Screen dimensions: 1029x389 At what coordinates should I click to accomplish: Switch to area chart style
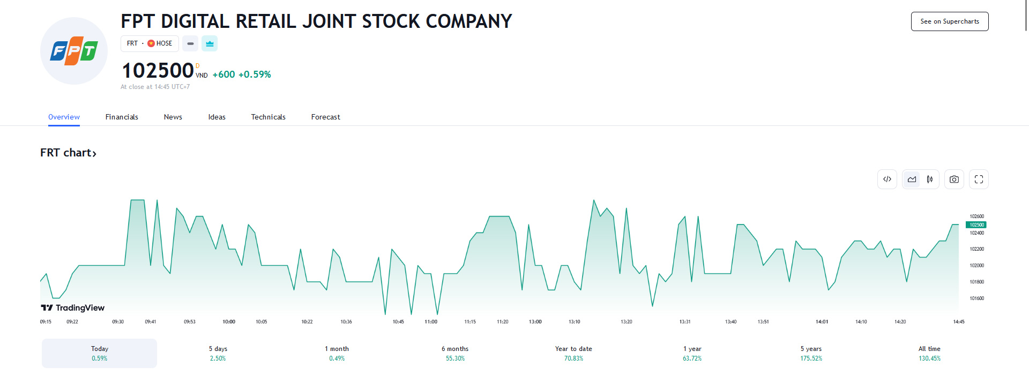click(x=912, y=179)
